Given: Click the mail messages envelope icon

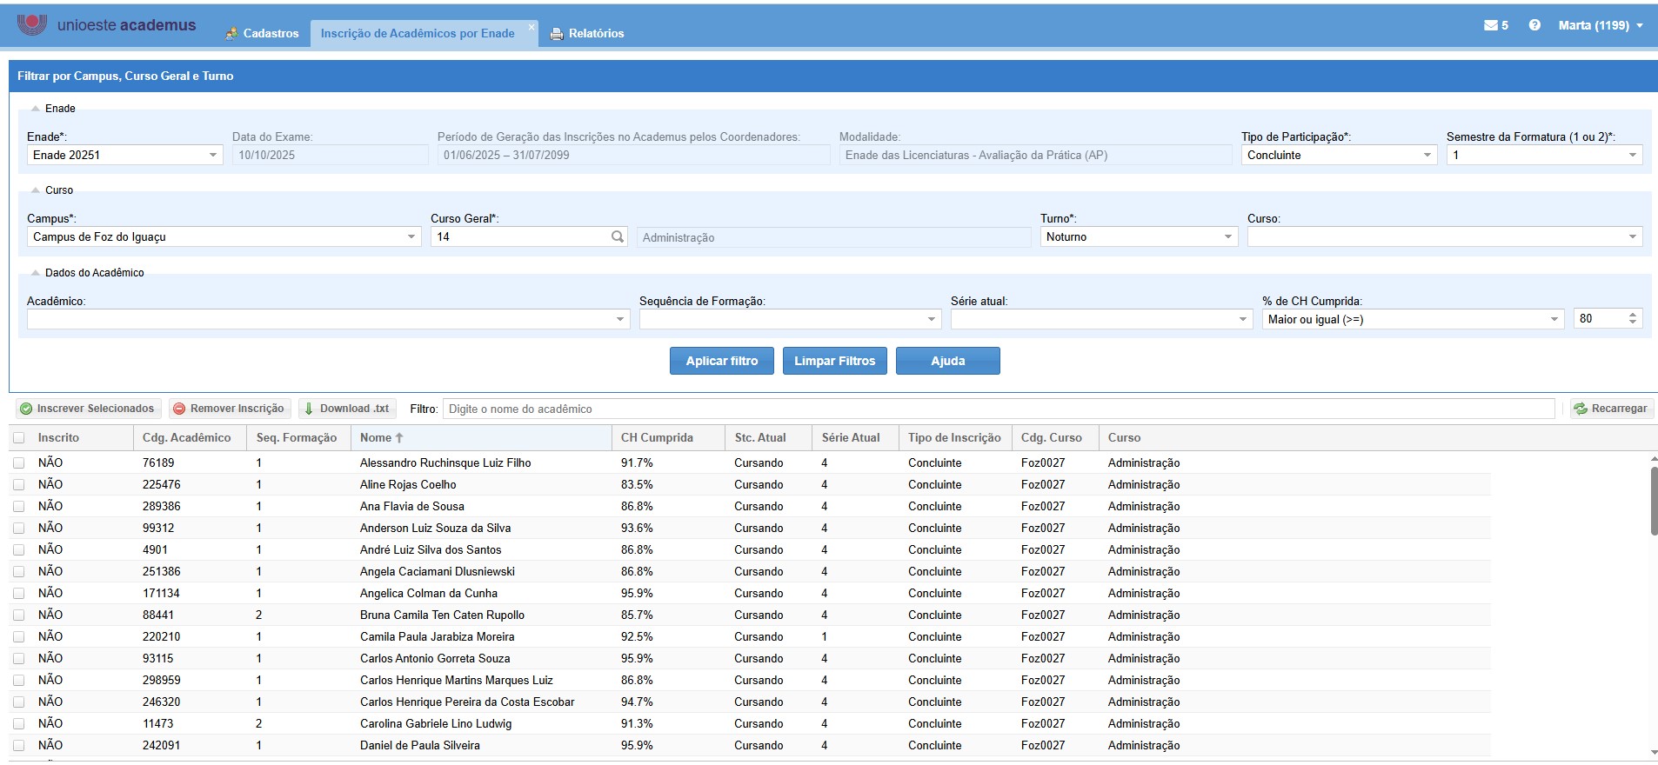Looking at the screenshot, I should (1490, 25).
